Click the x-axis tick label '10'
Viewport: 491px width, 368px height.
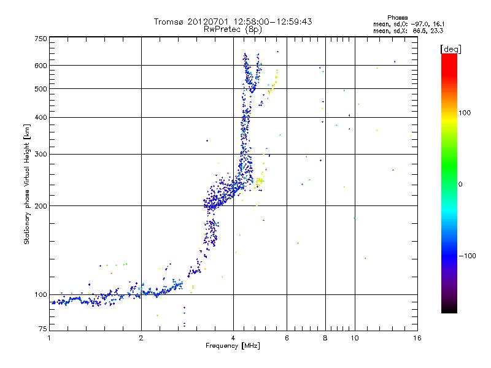pos(355,338)
